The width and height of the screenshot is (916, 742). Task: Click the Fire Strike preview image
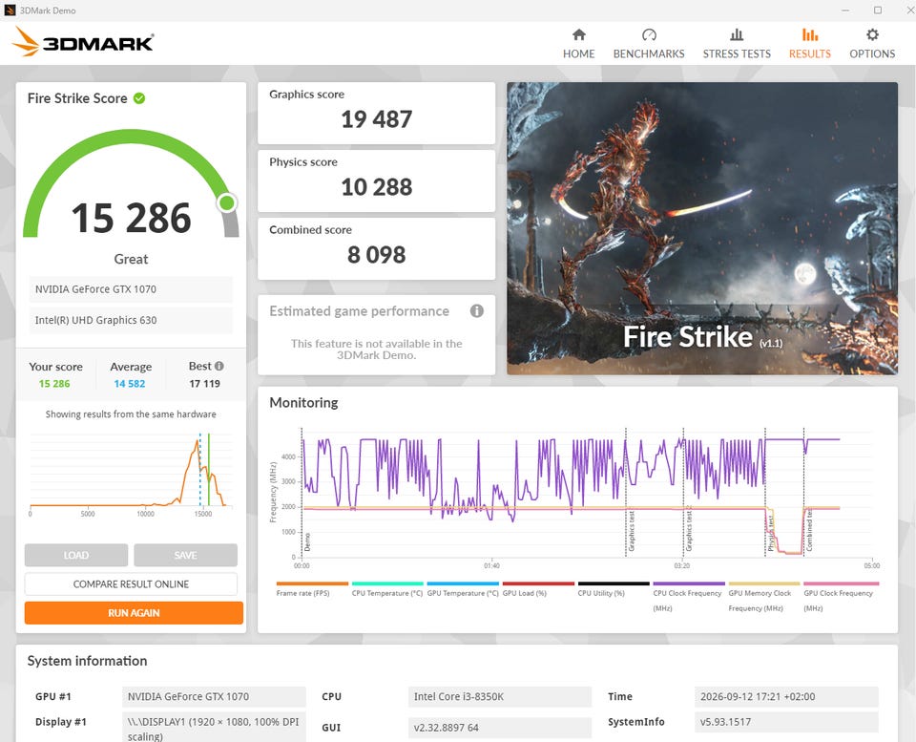pos(702,228)
